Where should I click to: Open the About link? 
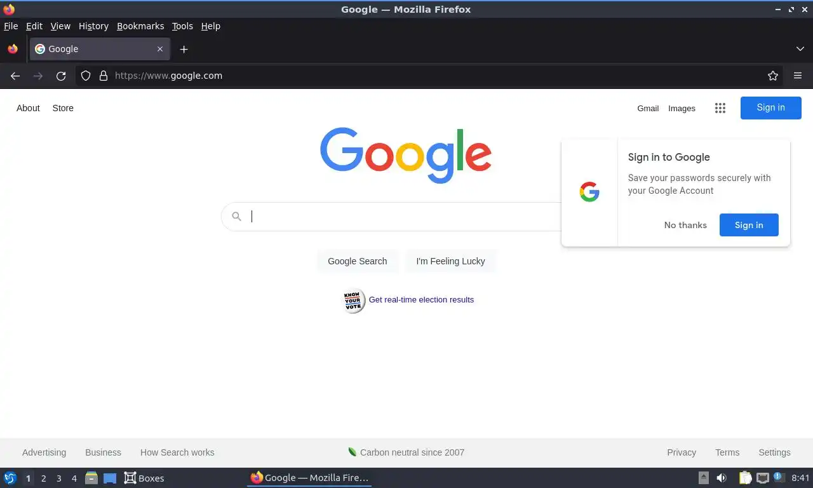point(28,108)
